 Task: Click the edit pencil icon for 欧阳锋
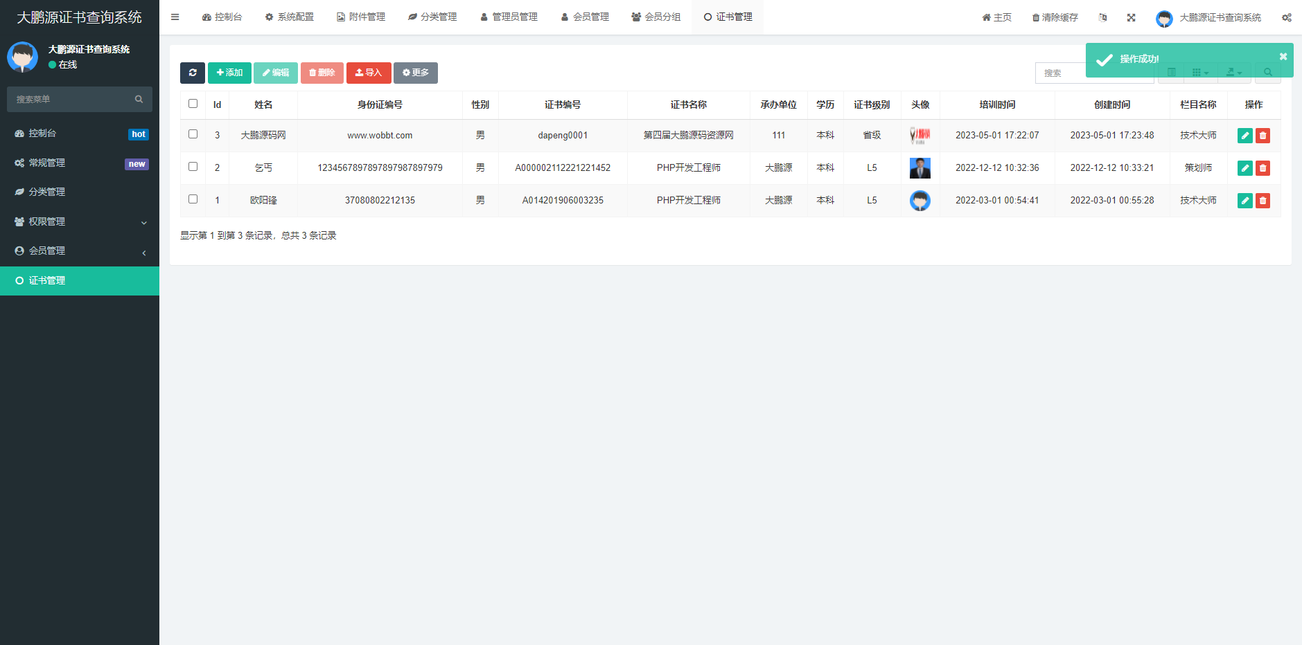point(1245,200)
